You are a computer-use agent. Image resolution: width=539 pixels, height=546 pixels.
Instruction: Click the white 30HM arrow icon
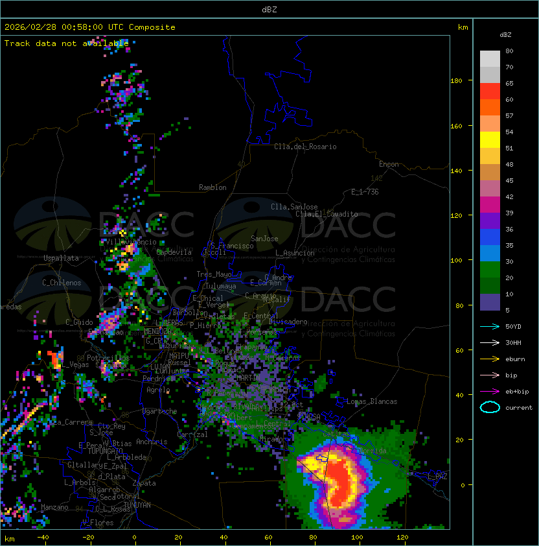[490, 343]
